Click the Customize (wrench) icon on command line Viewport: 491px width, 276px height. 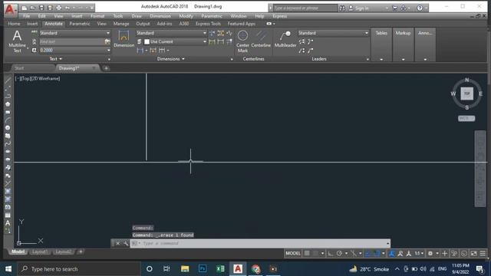126,243
